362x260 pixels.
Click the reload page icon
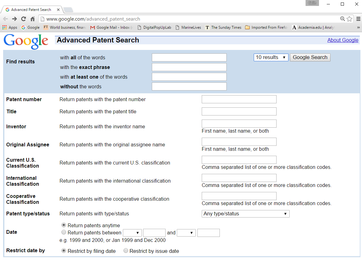click(x=23, y=19)
